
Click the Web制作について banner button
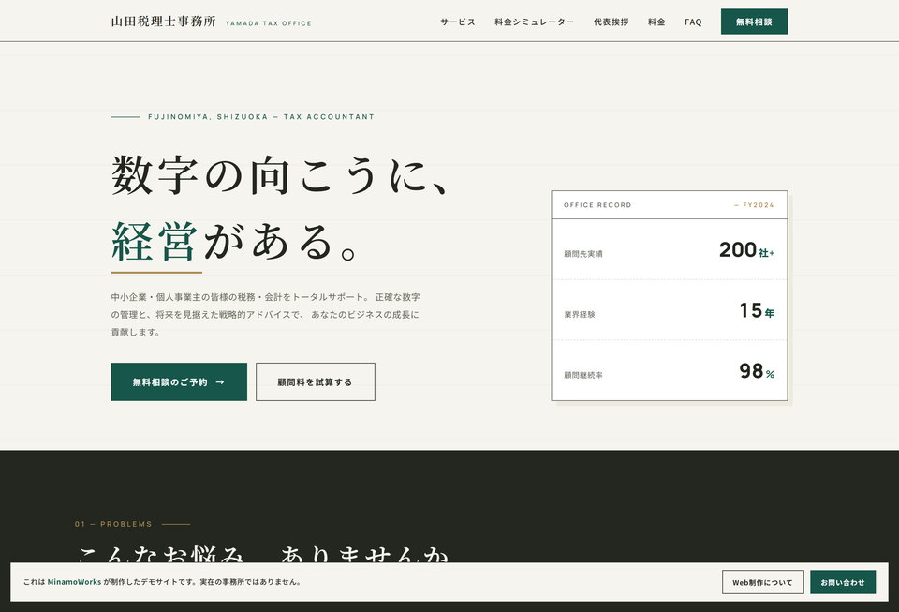pyautogui.click(x=762, y=582)
